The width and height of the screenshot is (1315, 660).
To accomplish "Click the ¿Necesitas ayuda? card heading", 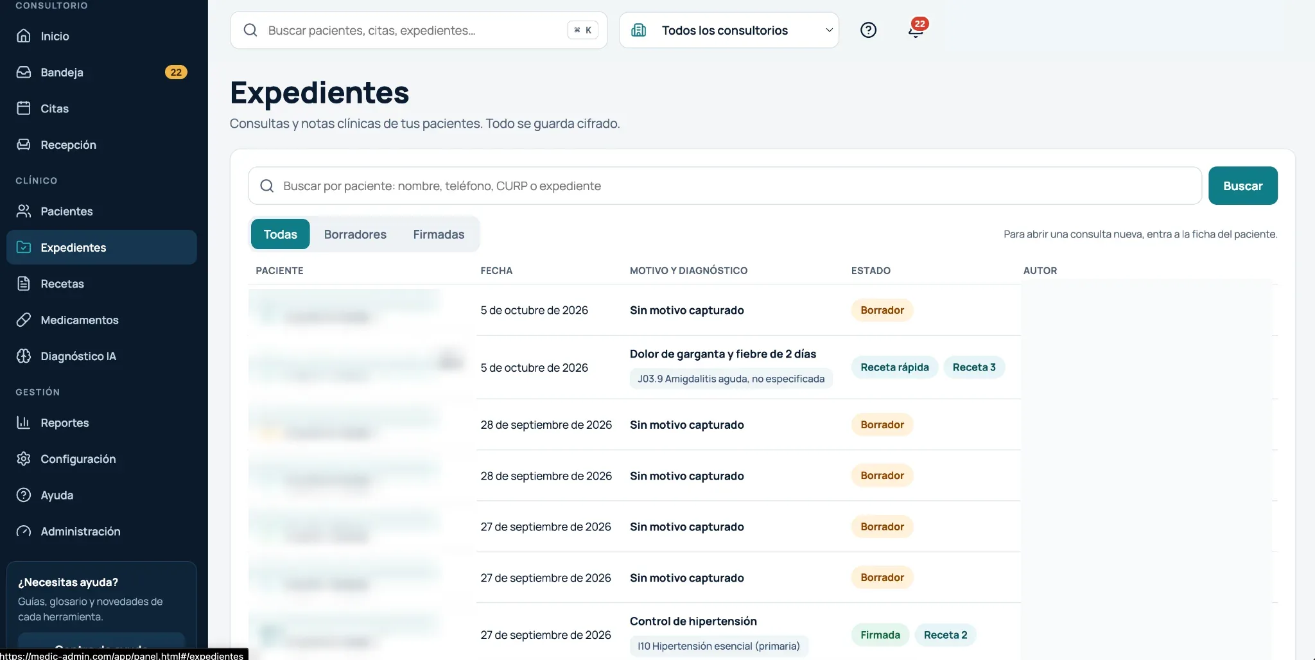I will click(68, 582).
